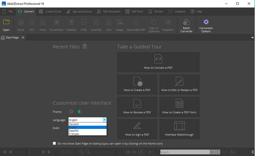Viewport: 255px width, 156px height.
Task: Check 'Do not show Start Page on startup'
Action: pos(54,143)
